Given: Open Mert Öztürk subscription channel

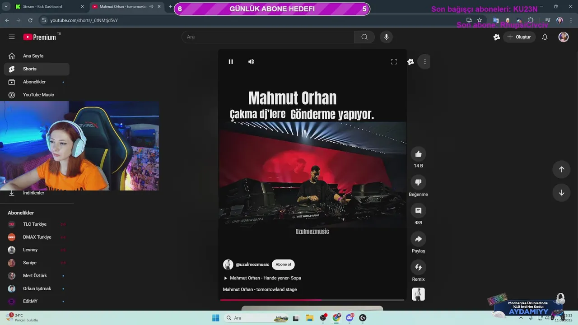Looking at the screenshot, I should (x=37, y=276).
